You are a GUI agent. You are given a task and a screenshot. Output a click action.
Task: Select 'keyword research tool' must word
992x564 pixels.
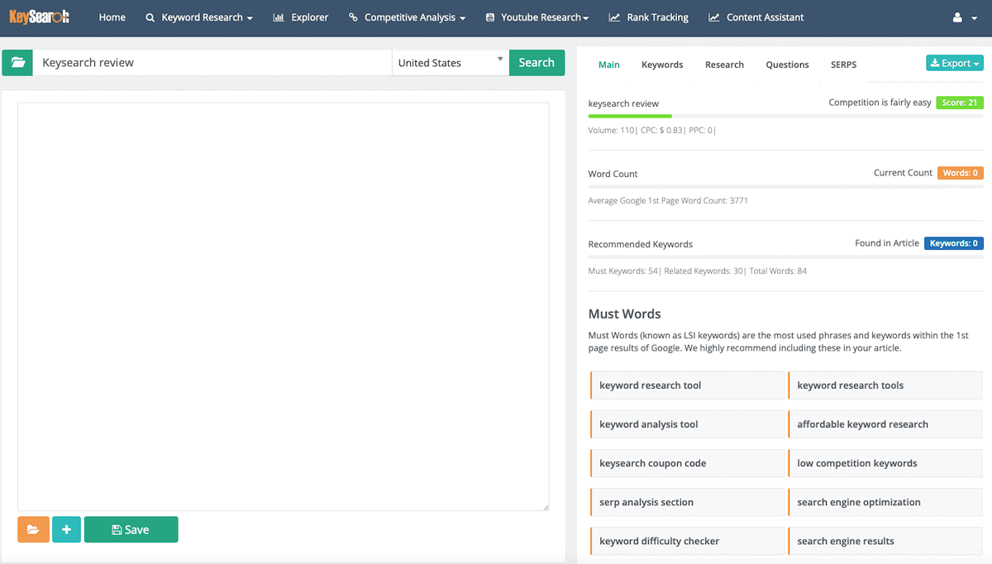687,385
